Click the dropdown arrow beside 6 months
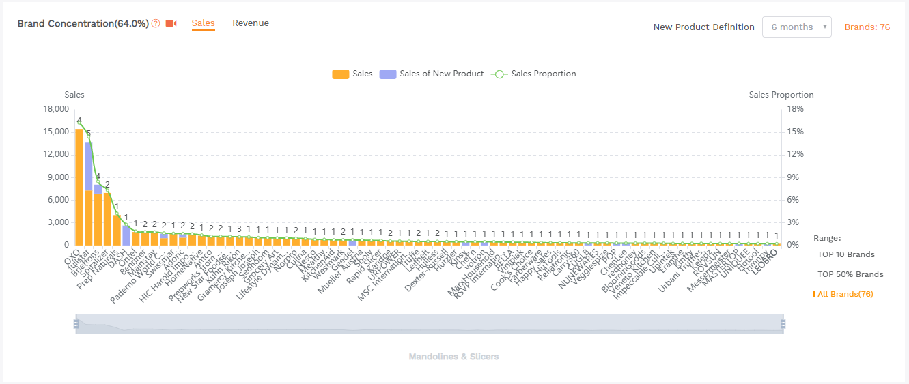 coord(825,27)
